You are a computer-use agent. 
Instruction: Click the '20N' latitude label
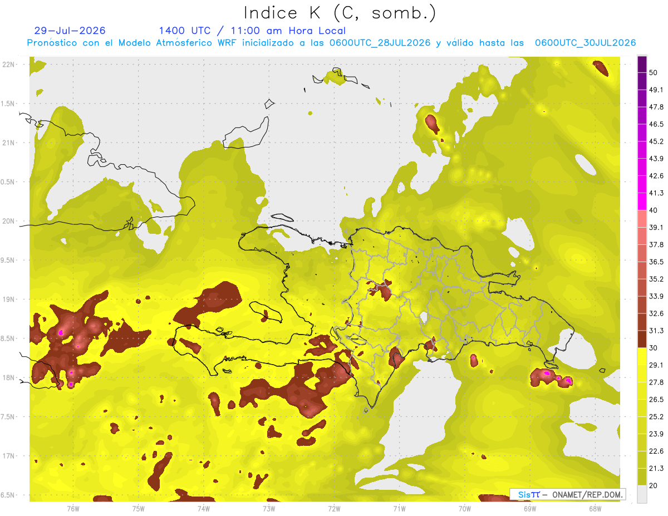pyautogui.click(x=8, y=221)
